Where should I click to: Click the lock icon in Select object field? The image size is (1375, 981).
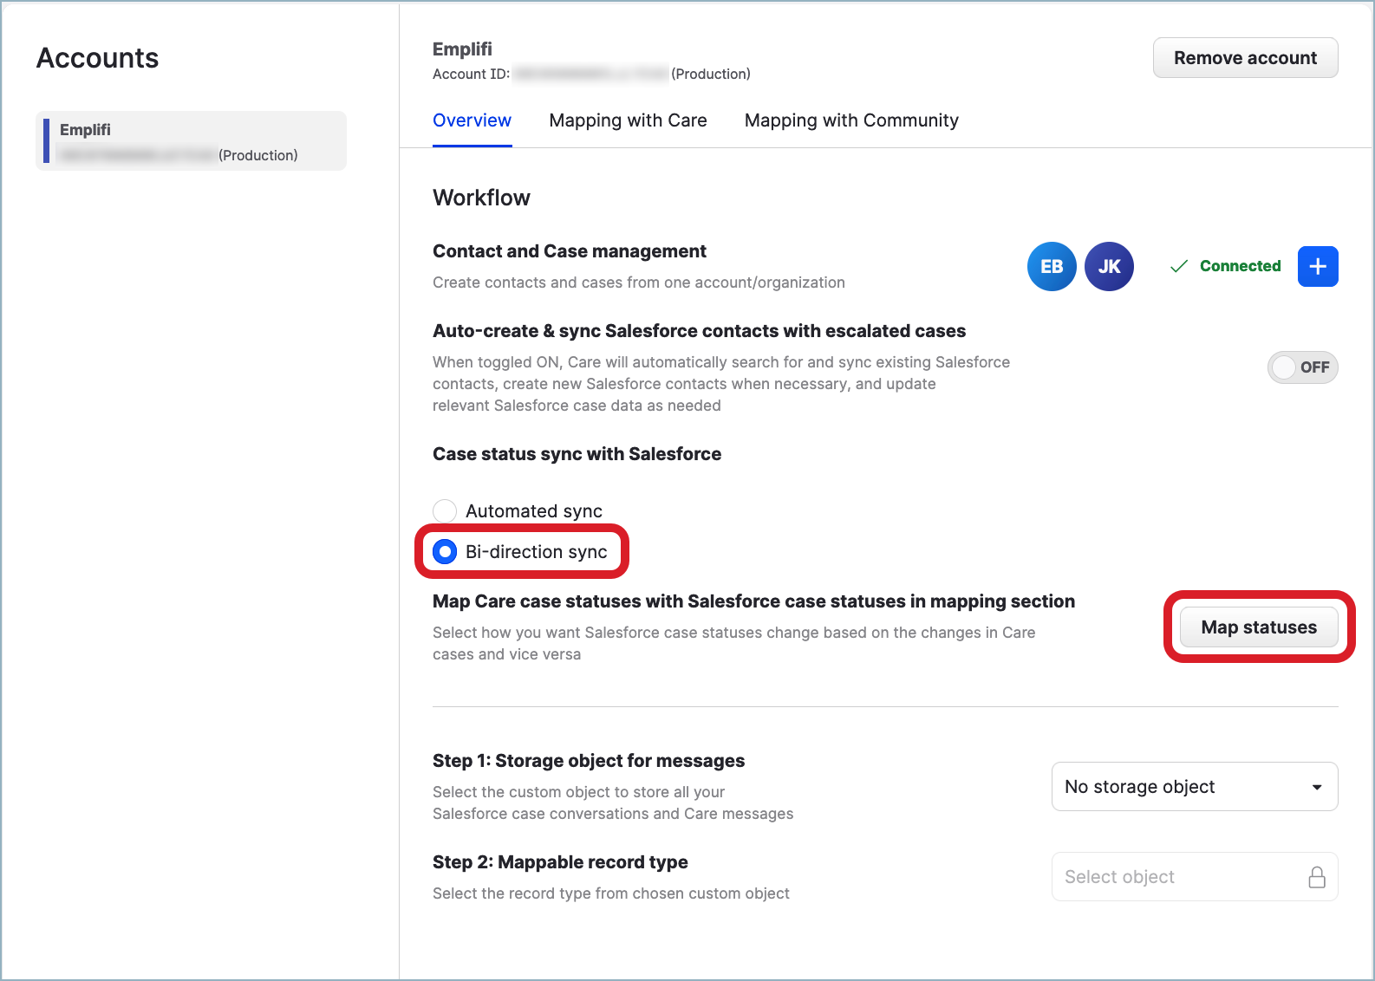coord(1317,877)
